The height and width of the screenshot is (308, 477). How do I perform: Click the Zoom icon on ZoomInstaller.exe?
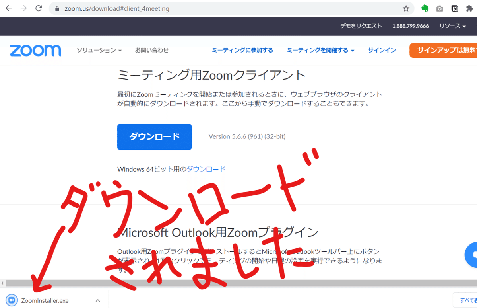pos(12,300)
